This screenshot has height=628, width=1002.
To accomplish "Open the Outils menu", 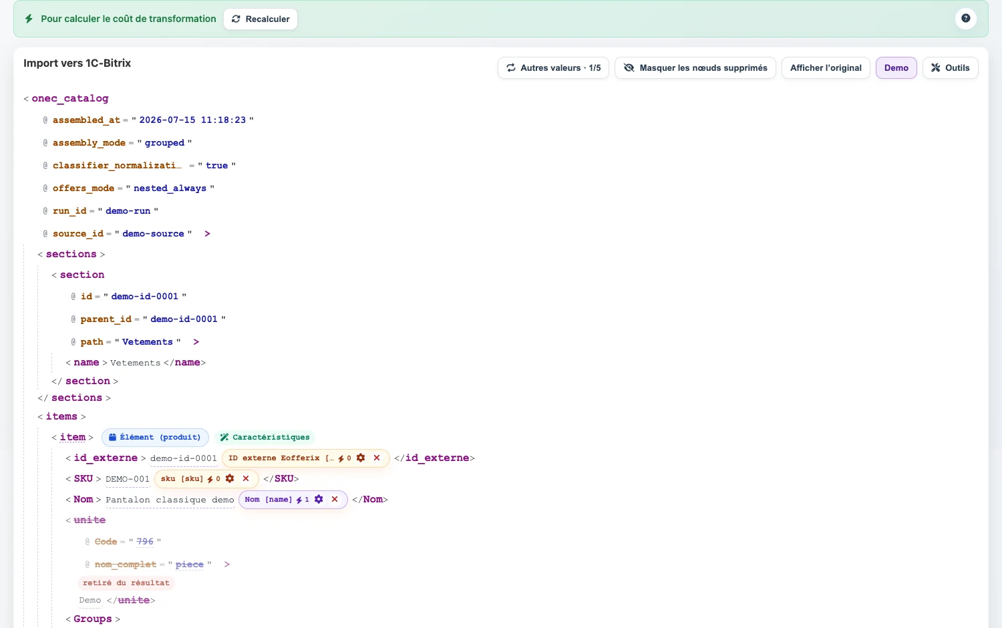I will point(950,67).
